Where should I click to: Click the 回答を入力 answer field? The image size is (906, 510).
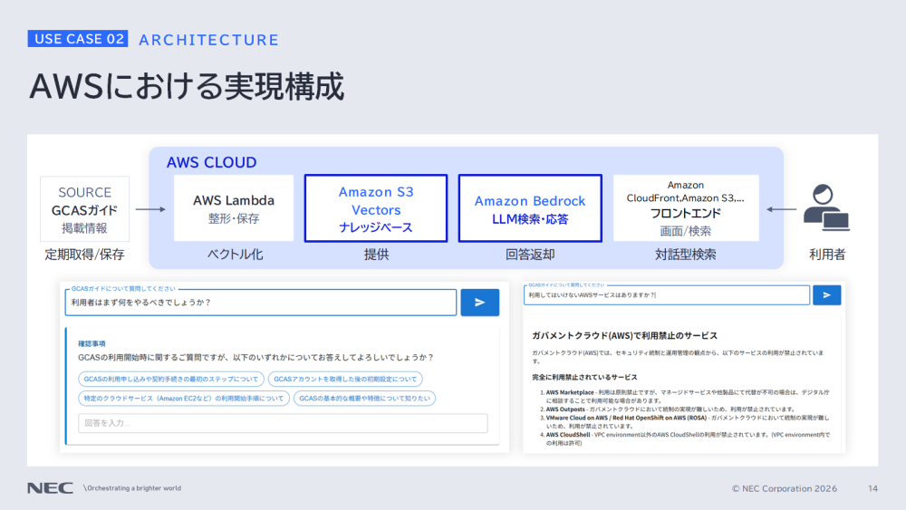pos(283,423)
